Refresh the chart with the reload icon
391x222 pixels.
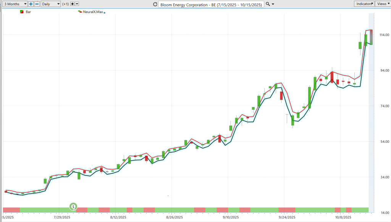pyautogui.click(x=155, y=4)
